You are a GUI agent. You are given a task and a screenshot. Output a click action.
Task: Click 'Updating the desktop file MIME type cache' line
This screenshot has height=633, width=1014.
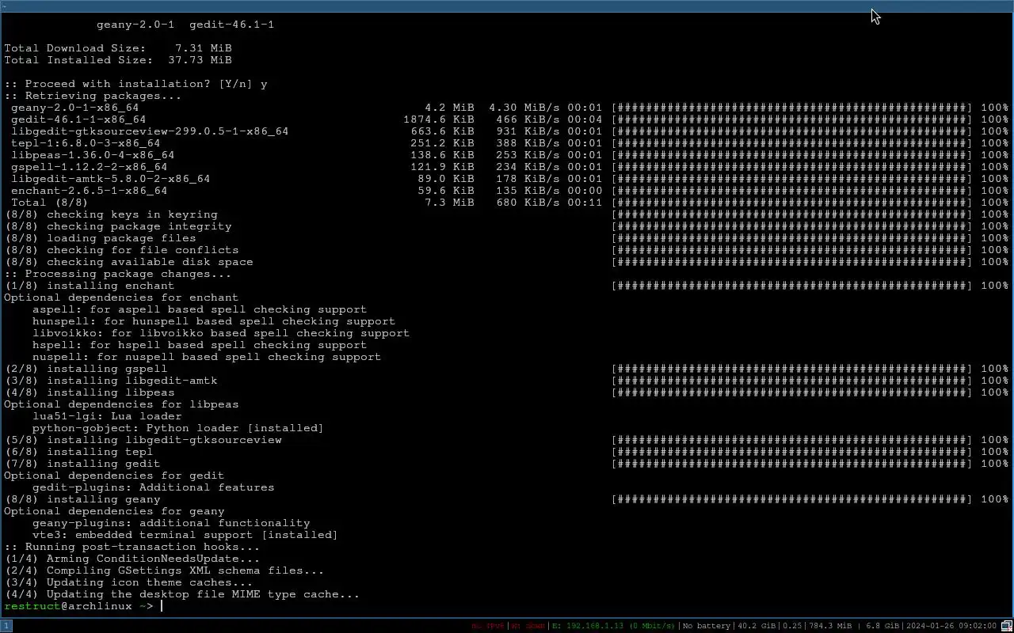[181, 594]
